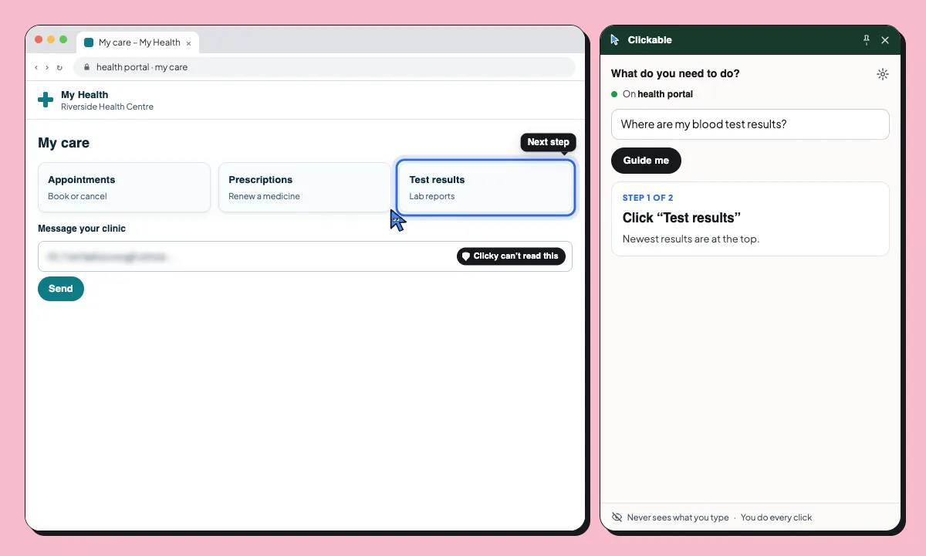
Task: Click the red macOS close window button
Action: tap(39, 39)
